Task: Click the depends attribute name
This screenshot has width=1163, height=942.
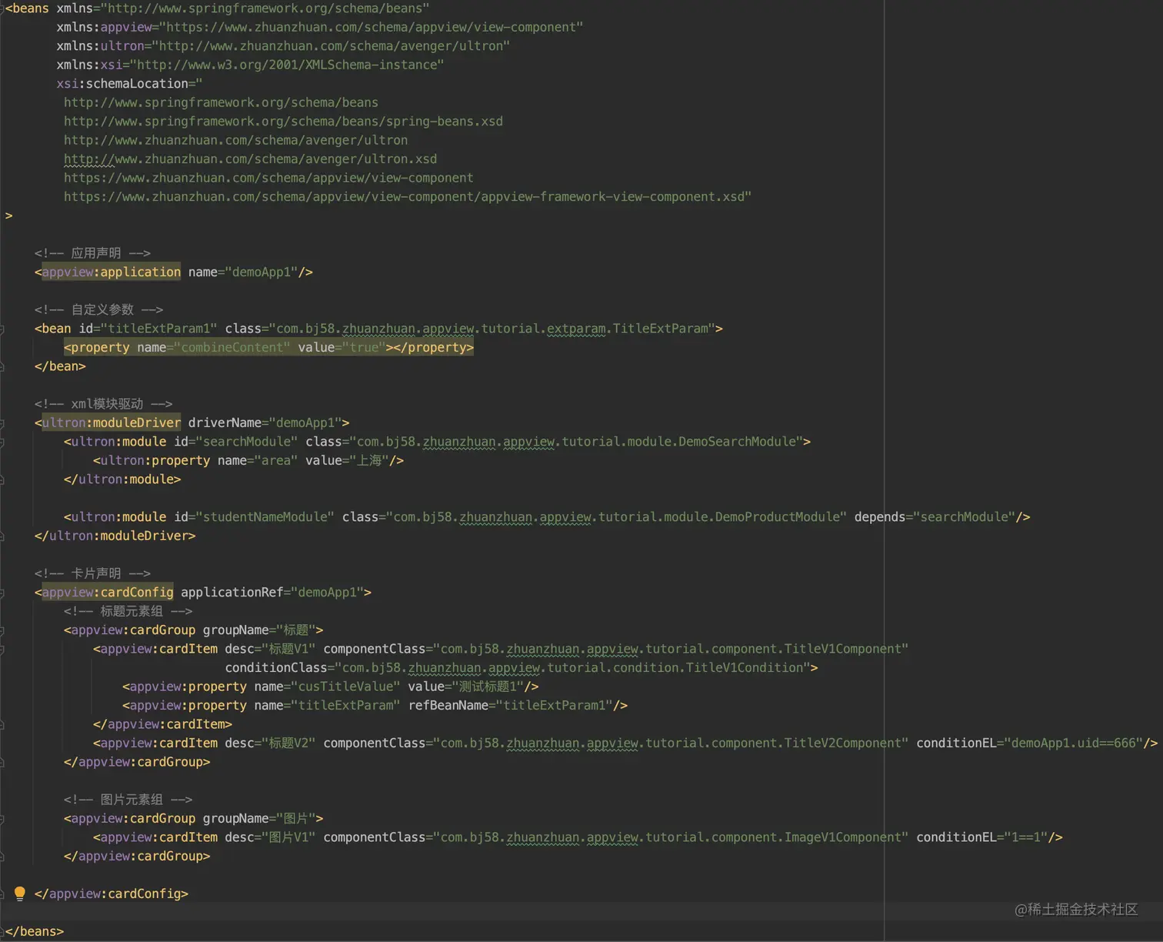Action: (880, 517)
